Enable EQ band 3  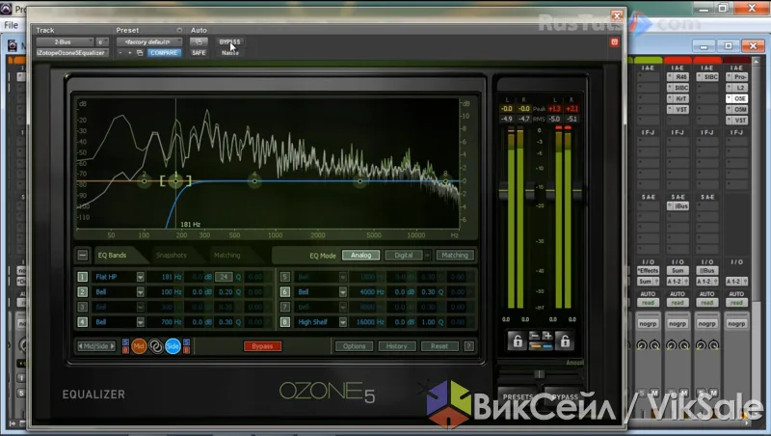(x=82, y=307)
